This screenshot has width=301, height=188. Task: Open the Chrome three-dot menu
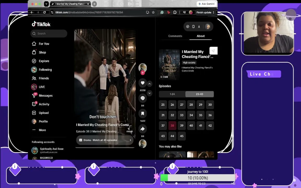click(213, 12)
